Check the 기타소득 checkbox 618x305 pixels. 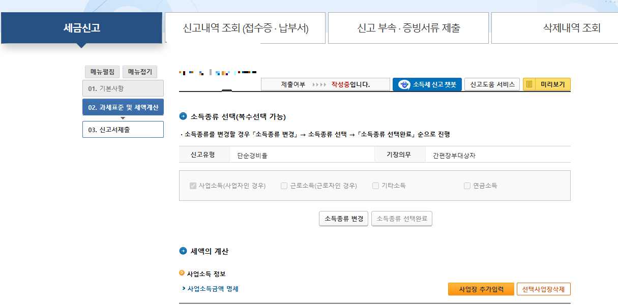click(x=375, y=186)
